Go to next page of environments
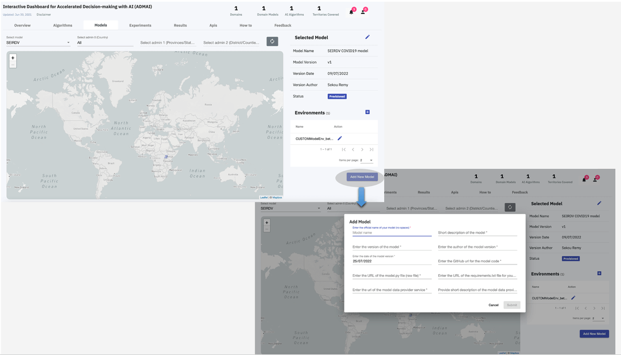The width and height of the screenshot is (621, 355). [362, 149]
